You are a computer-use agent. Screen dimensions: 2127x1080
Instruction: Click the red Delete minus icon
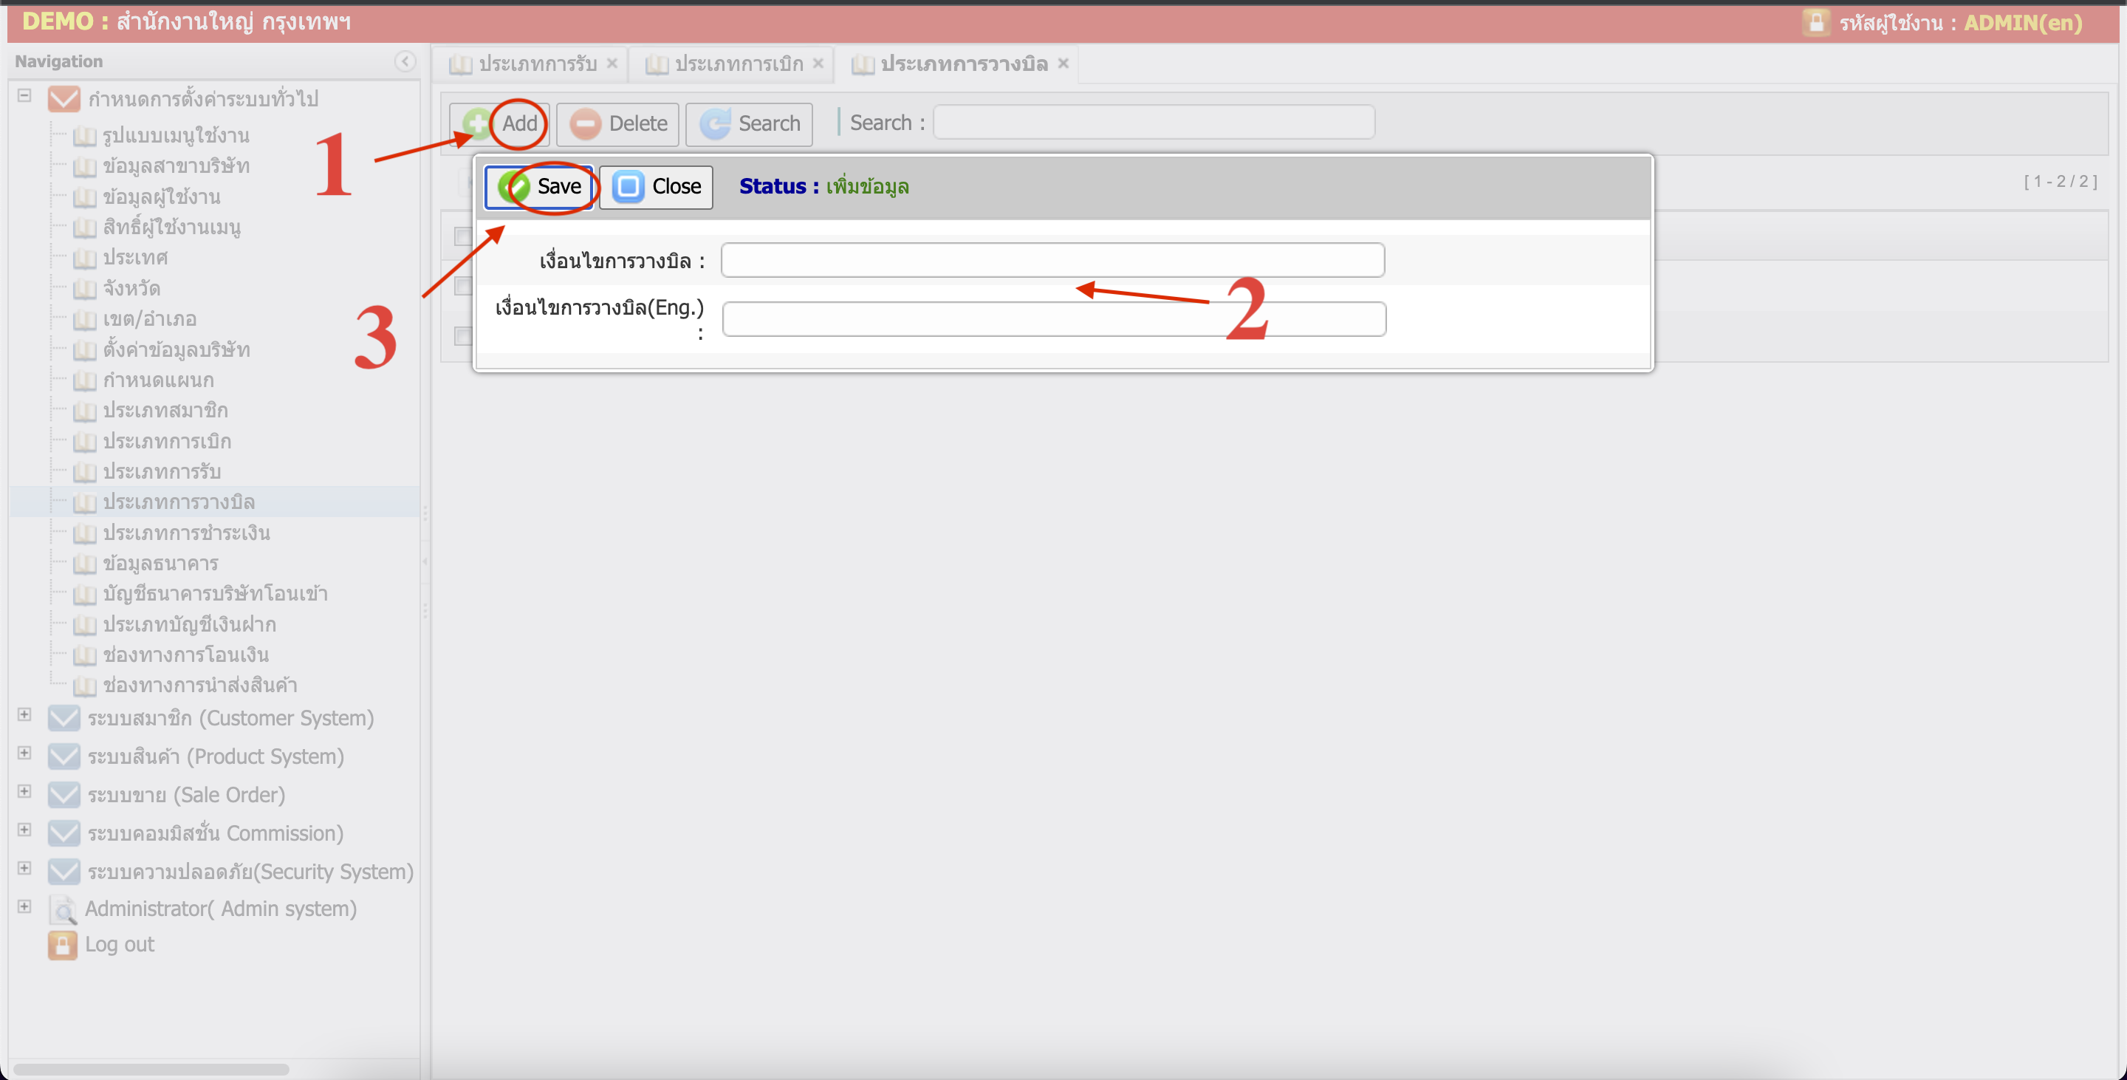click(x=586, y=124)
